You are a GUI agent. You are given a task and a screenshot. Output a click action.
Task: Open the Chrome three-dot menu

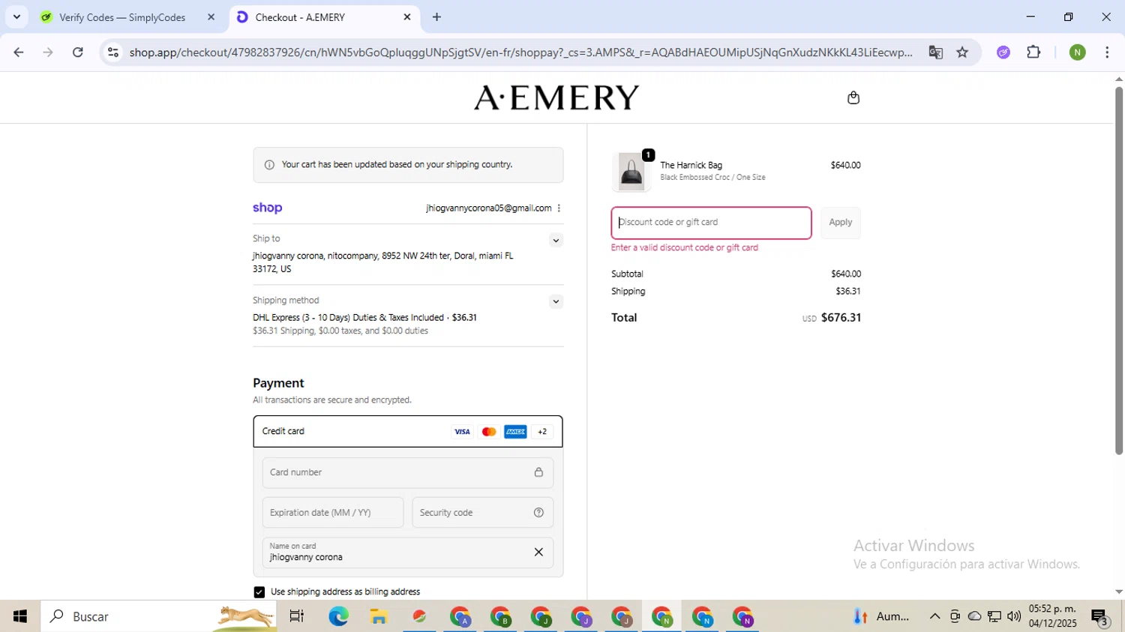(x=1107, y=52)
